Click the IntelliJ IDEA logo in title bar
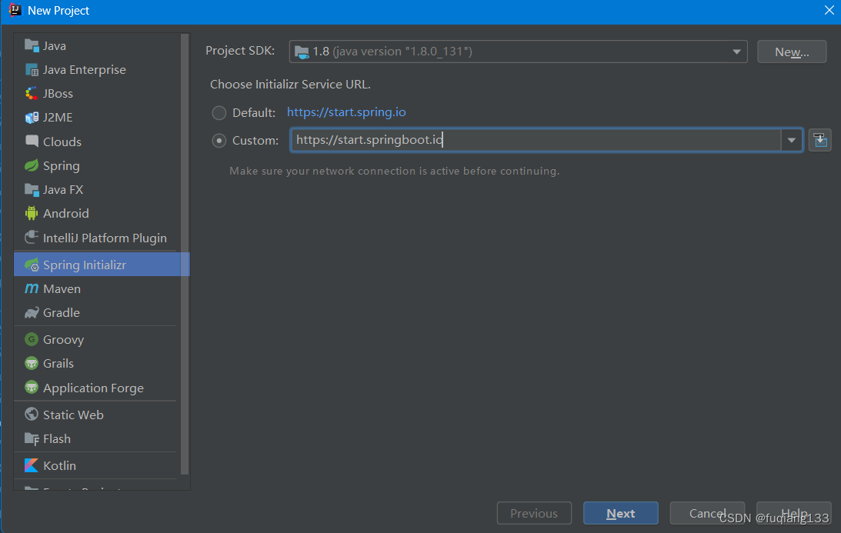 [x=15, y=10]
